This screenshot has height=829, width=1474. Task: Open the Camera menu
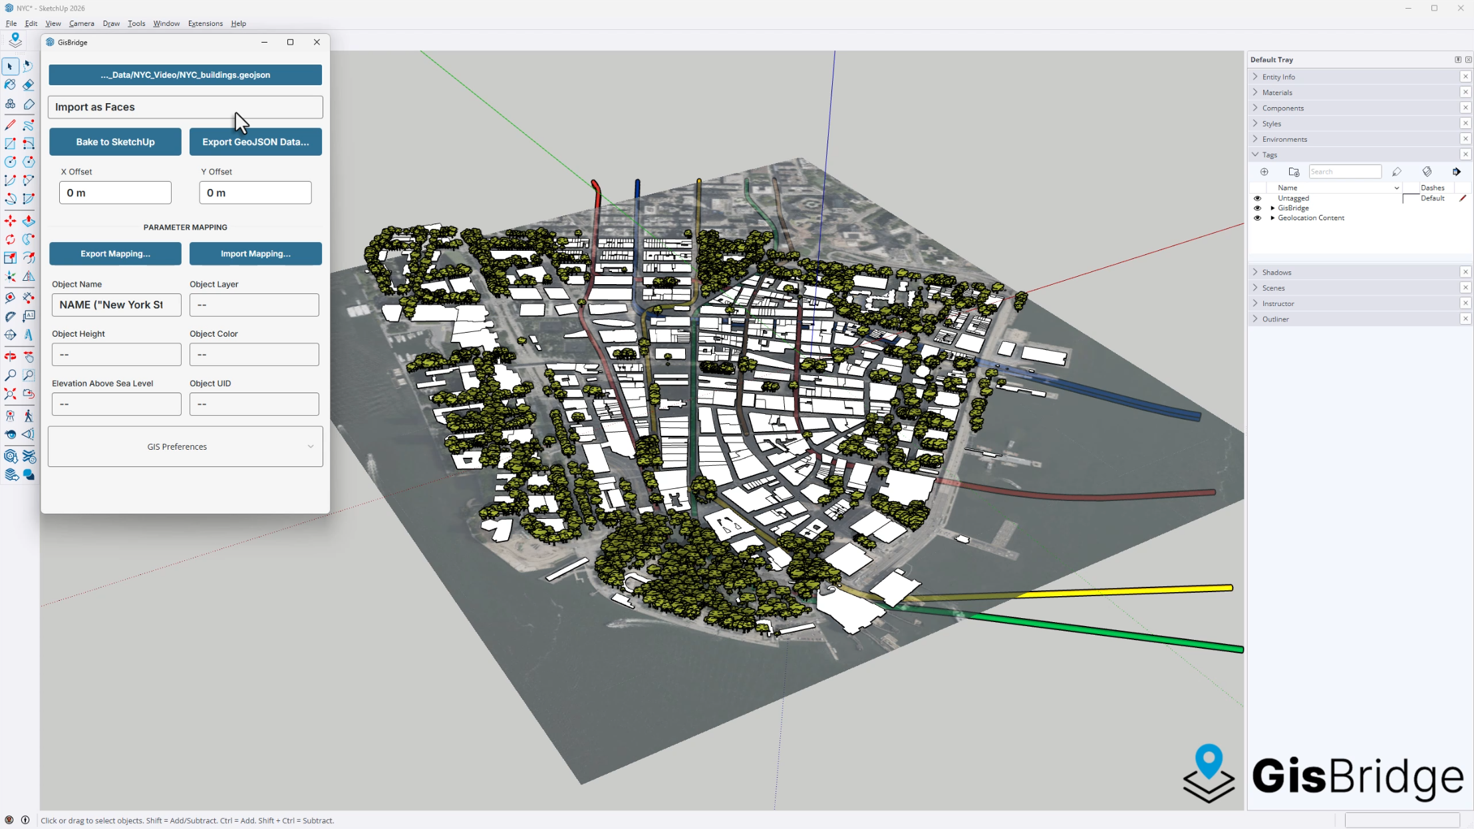pos(81,23)
